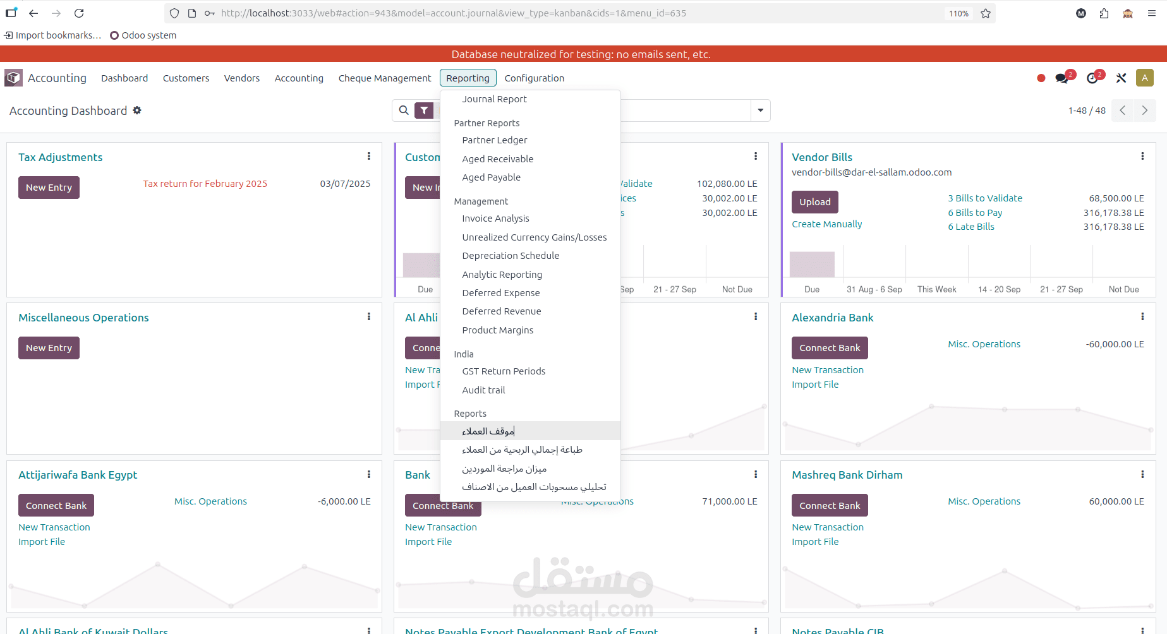This screenshot has height=634, width=1167.
Task: Open Miscellaneous Operations card kebab menu
Action: coord(369,317)
